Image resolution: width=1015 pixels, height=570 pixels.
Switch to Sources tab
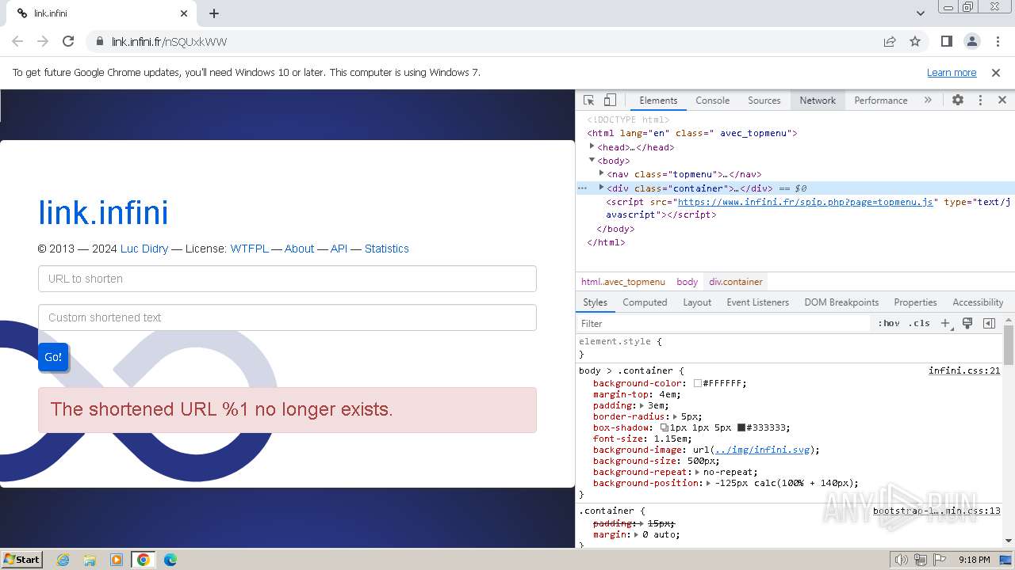click(x=764, y=101)
